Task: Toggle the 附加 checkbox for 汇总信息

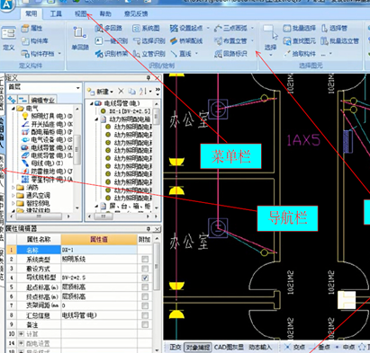Action: point(145,315)
